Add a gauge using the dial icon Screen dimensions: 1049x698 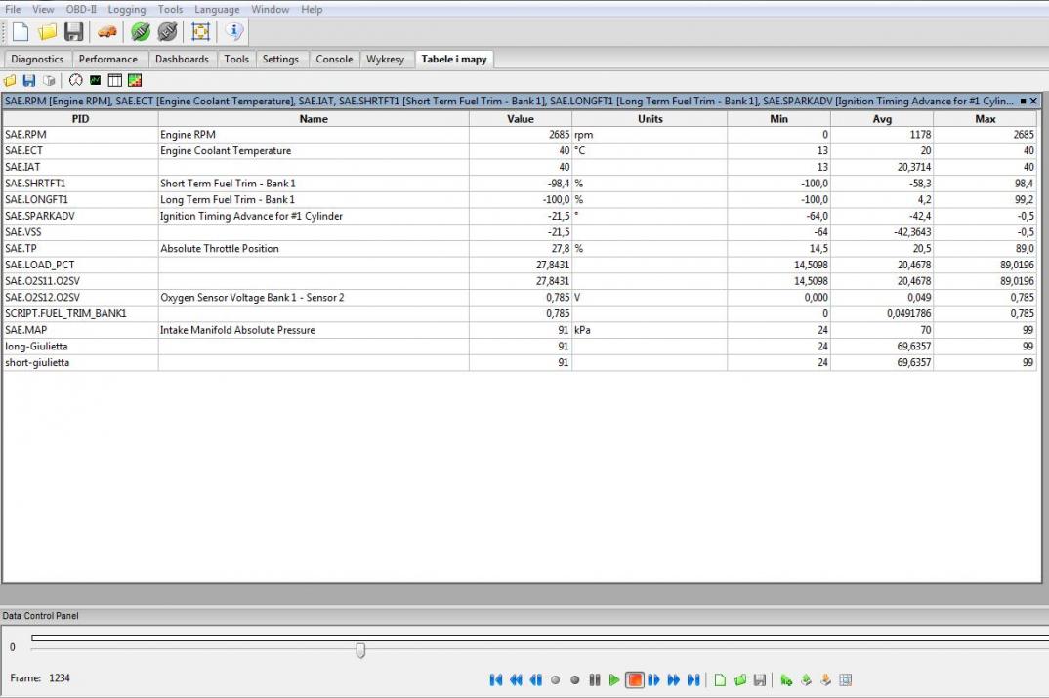76,80
